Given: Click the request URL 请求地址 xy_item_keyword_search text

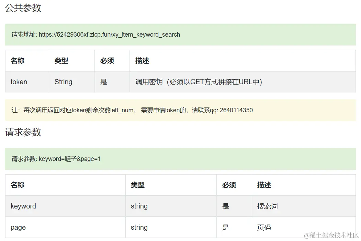Looking at the screenshot, I should coord(96,35).
